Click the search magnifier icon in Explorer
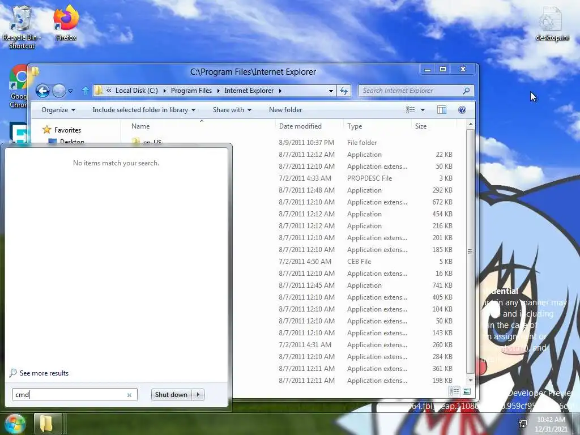Image resolution: width=580 pixels, height=435 pixels. tap(466, 91)
